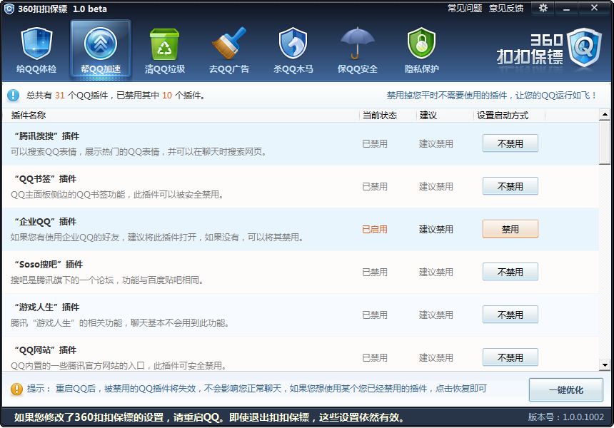Open 保QQ安全 umbrella icon
This screenshot has width=614, height=428.
click(357, 43)
